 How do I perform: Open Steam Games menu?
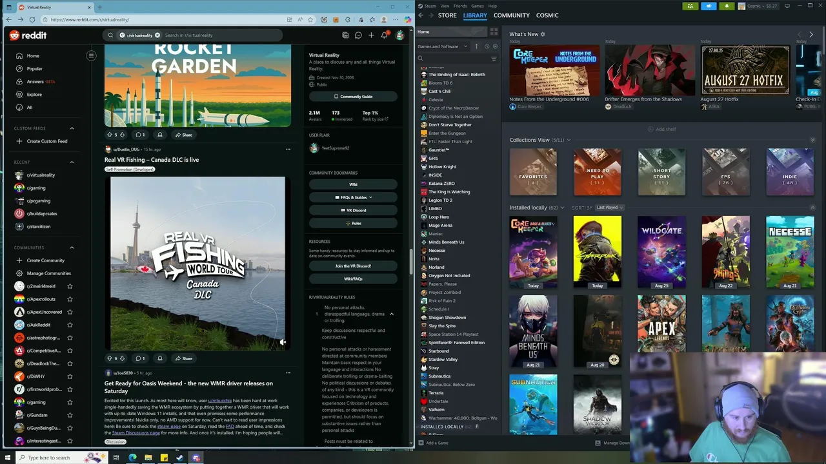[478, 6]
